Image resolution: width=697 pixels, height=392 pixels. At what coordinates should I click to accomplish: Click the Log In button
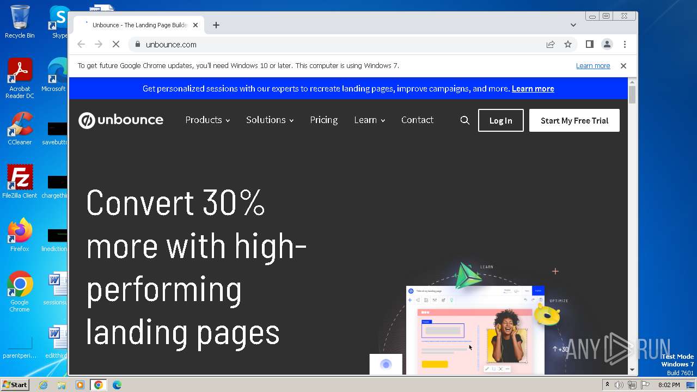tap(501, 120)
